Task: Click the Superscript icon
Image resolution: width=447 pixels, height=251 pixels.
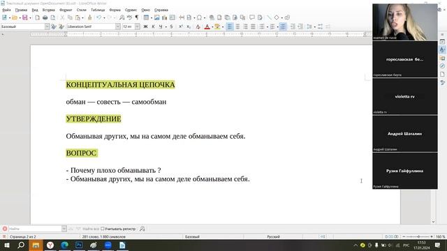Action: coord(181,26)
